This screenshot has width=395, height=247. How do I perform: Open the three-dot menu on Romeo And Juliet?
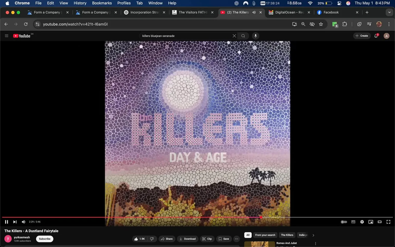(x=315, y=243)
